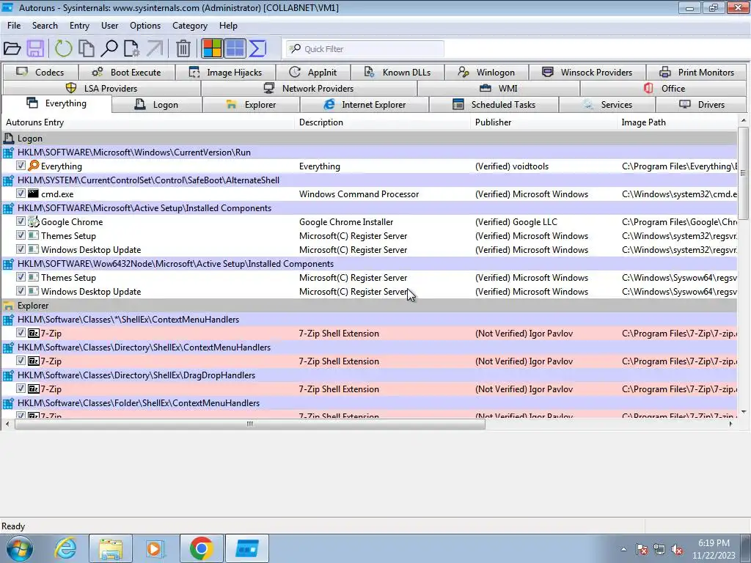The height and width of the screenshot is (563, 751).
Task: Click the green Refresh icon
Action: click(63, 48)
